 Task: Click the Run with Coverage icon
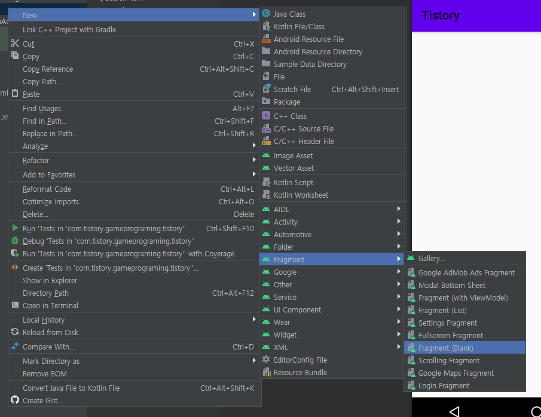pos(15,253)
